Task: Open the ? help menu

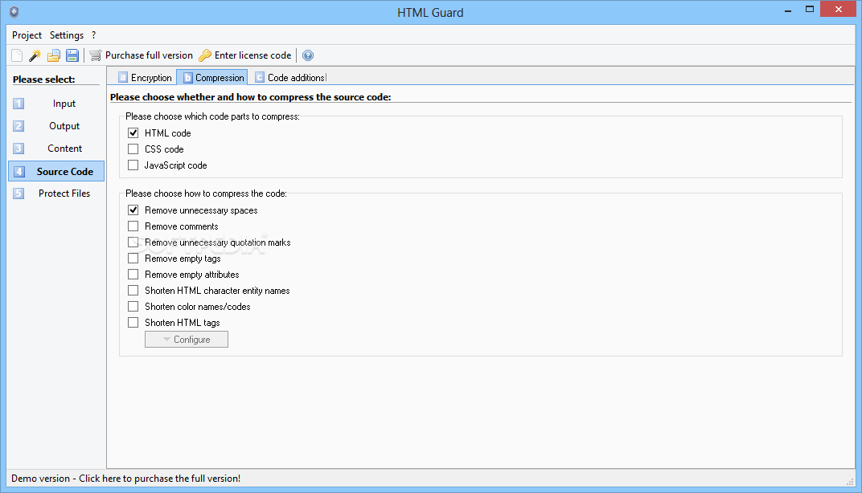Action: pyautogui.click(x=94, y=35)
